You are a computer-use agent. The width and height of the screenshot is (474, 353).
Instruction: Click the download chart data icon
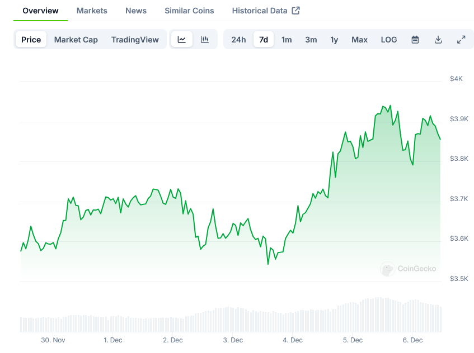[438, 40]
